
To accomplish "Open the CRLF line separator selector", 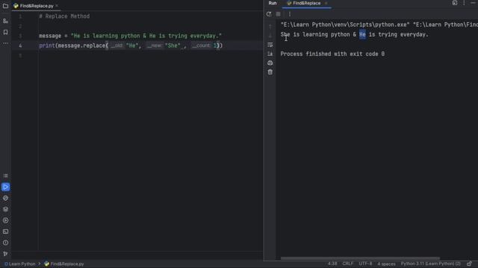I will tap(347, 264).
